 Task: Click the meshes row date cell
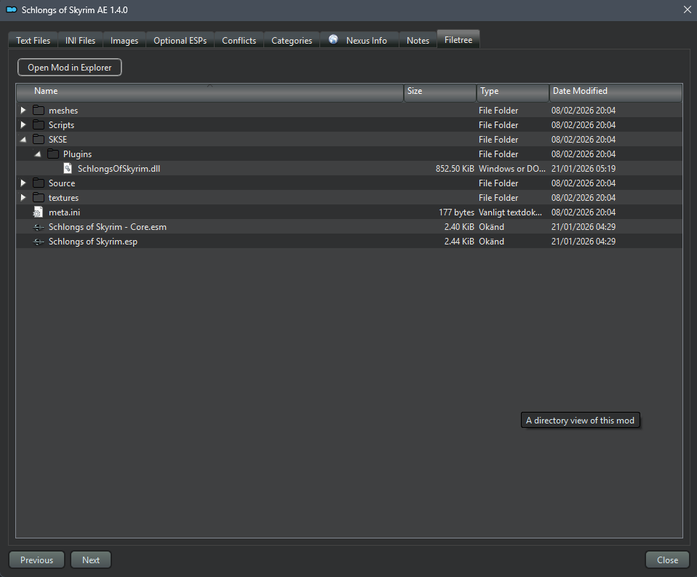tap(584, 111)
